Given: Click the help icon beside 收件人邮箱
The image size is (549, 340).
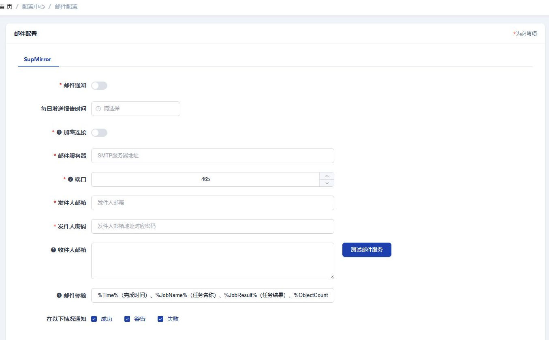Looking at the screenshot, I should 53,250.
